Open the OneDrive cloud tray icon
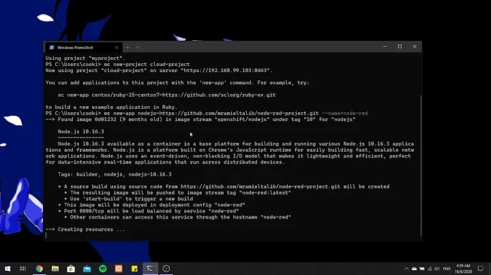 [415, 269]
